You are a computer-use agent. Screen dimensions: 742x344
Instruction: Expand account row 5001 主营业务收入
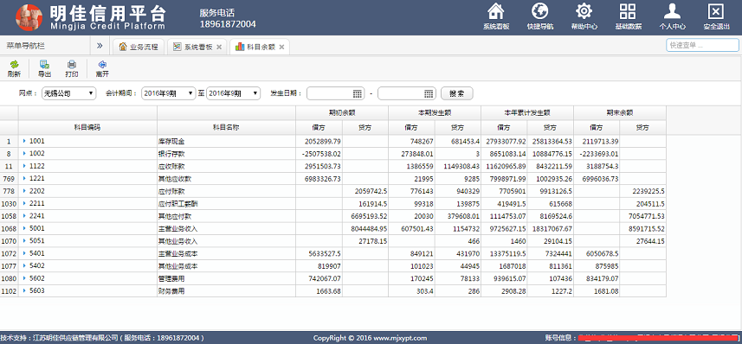point(24,228)
